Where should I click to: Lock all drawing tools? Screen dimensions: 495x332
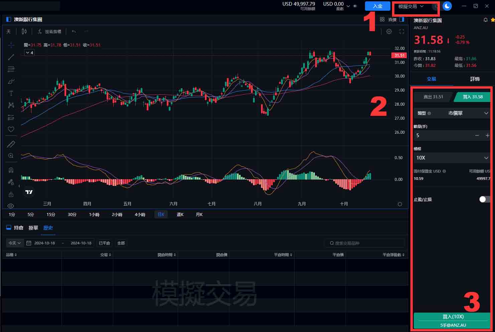(x=11, y=194)
